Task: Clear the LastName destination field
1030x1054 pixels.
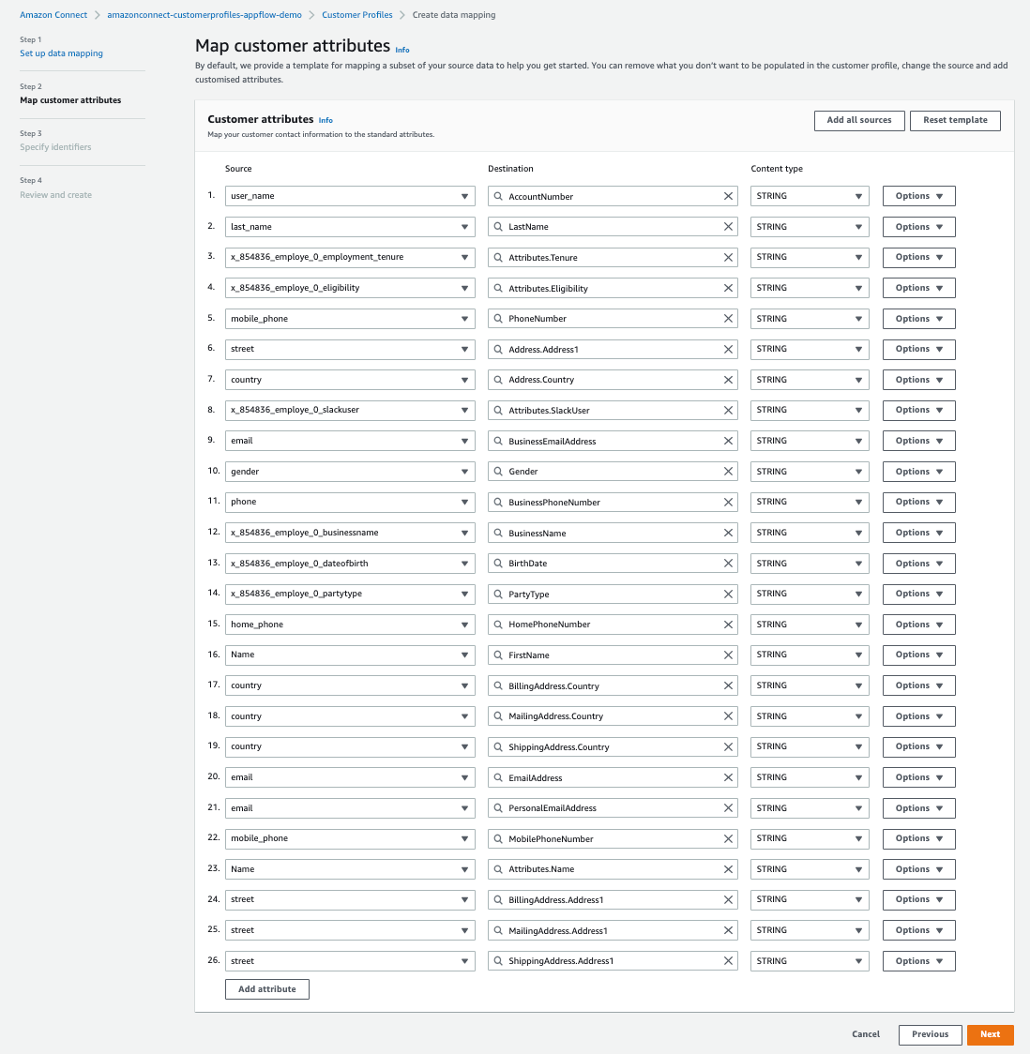Action: pyautogui.click(x=728, y=227)
